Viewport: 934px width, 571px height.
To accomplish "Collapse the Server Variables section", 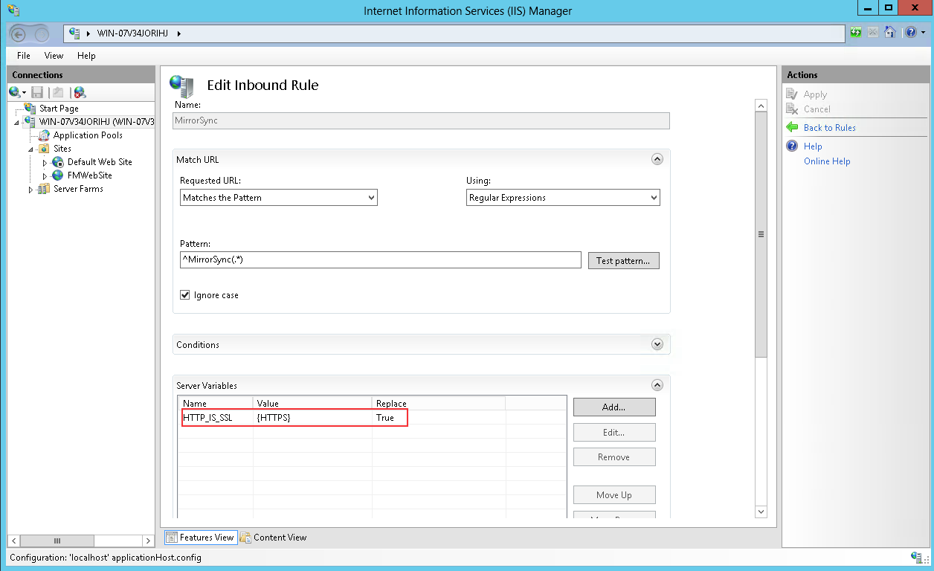I will [657, 385].
